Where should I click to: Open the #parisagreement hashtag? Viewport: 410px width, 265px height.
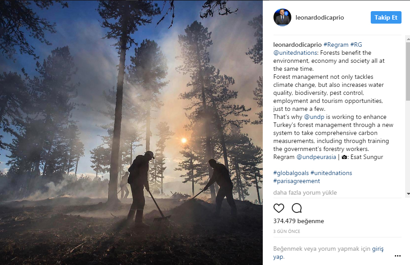click(x=297, y=181)
